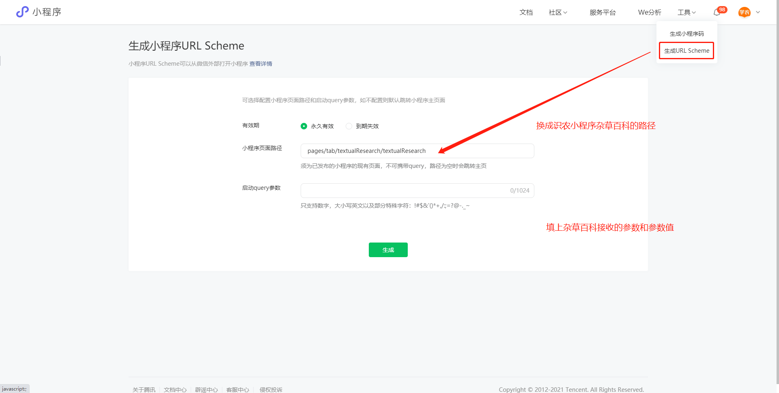
Task: Open the 查看详情 link
Action: click(261, 64)
